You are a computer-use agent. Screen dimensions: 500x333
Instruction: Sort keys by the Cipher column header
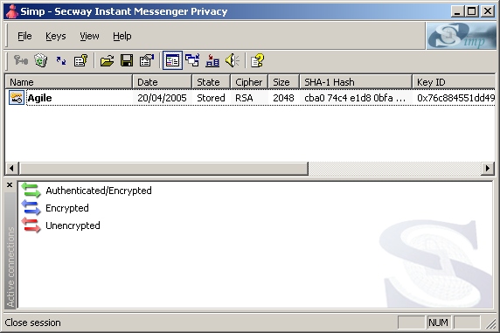(x=249, y=82)
